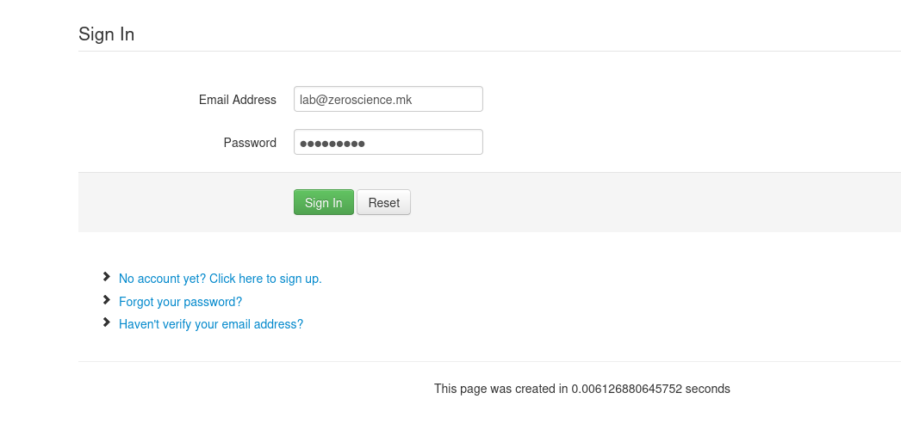901x442 pixels.
Task: Open 'Haven't verify your email address?' link
Action: pyautogui.click(x=211, y=324)
